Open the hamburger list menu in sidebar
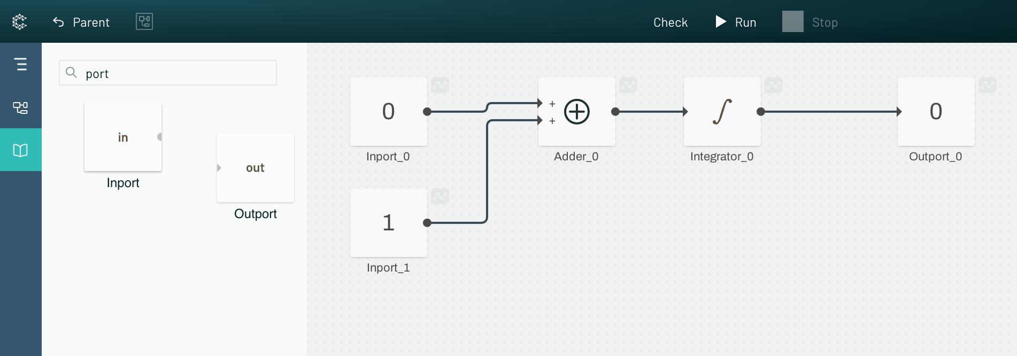This screenshot has height=356, width=1017. tap(21, 64)
